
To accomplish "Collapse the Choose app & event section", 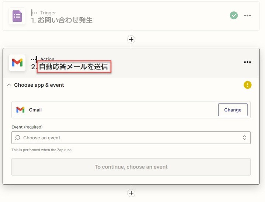I will (x=9, y=85).
